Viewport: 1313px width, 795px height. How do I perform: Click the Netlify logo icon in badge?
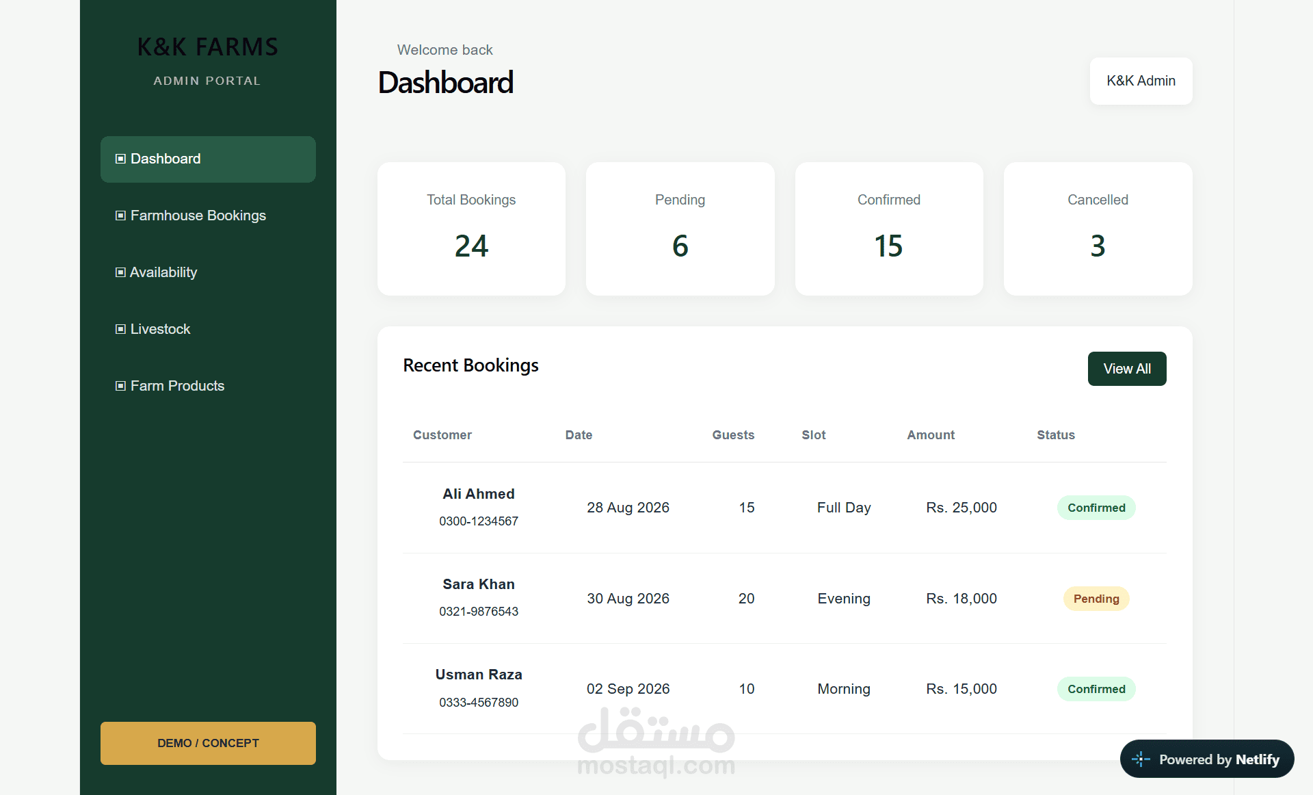pyautogui.click(x=1141, y=759)
